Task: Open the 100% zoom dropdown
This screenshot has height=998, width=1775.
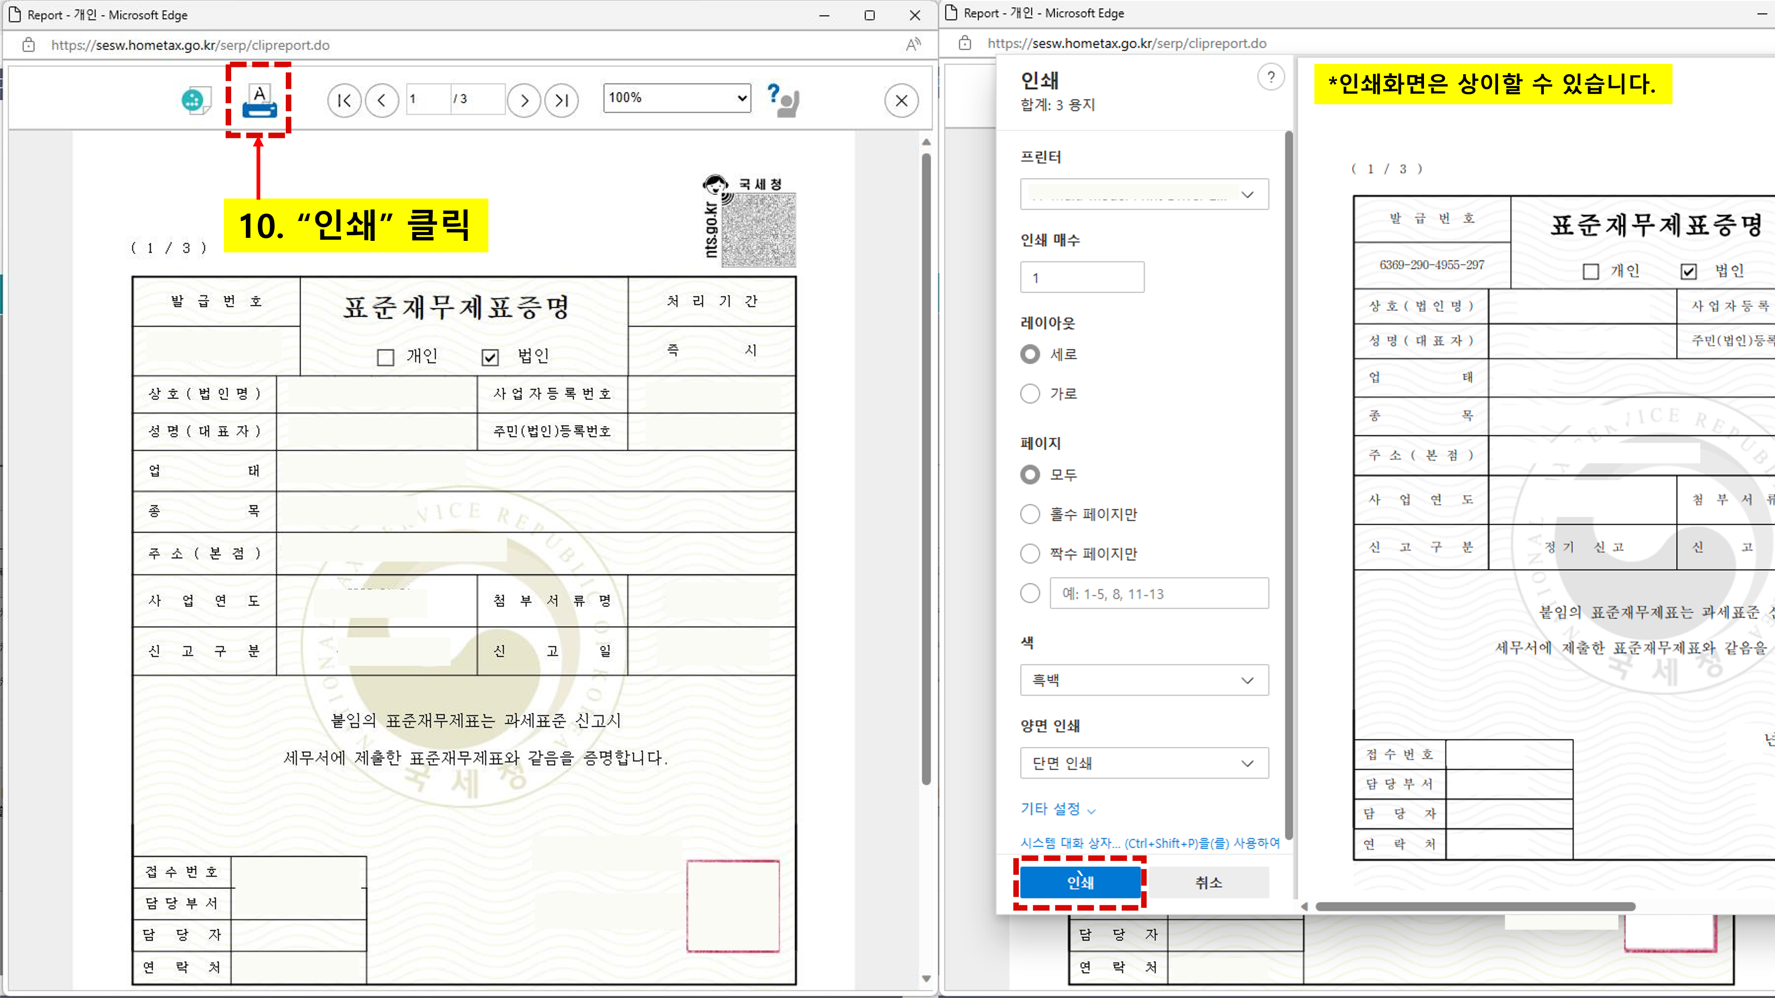Action: click(x=677, y=98)
